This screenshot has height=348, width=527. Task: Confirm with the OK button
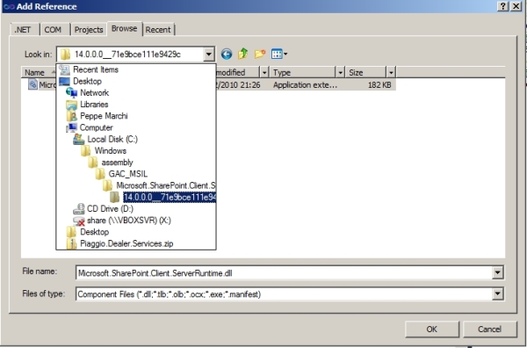432,329
